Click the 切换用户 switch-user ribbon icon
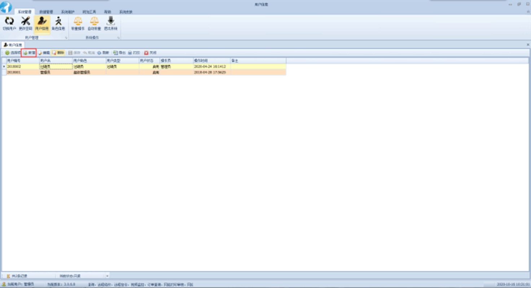The height and width of the screenshot is (288, 531). (9, 21)
